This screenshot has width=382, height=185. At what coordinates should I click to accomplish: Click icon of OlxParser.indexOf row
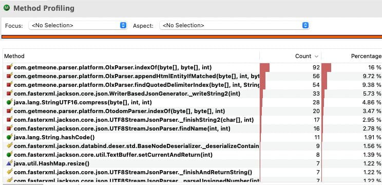pos(9,67)
